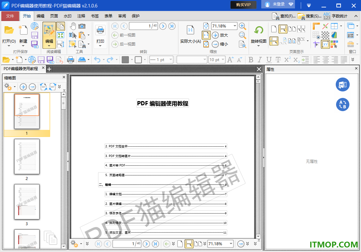Click the translate A-B round icon
This screenshot has width=361, height=252.
click(343, 105)
